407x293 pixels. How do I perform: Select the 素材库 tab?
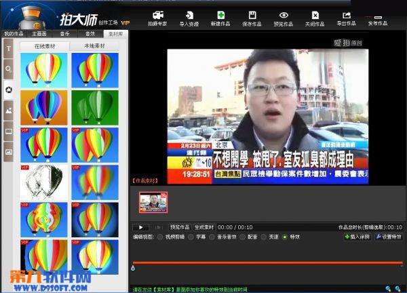coord(115,34)
